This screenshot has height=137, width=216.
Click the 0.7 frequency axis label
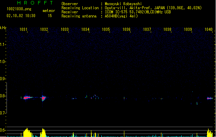pyautogui.click(x=3, y=113)
